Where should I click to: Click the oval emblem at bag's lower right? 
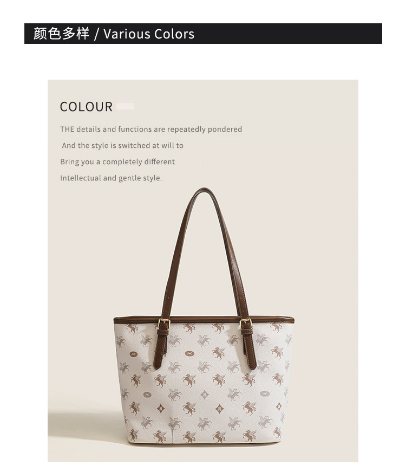(265, 393)
